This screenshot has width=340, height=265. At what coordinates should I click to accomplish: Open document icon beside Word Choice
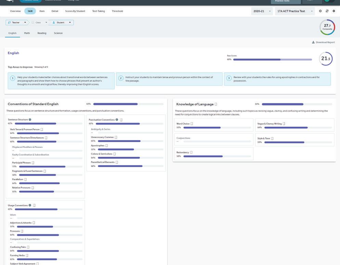coord(192,124)
